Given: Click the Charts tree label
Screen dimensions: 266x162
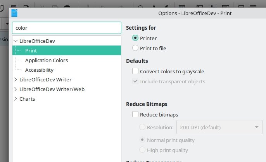Looking at the screenshot, I should pyautogui.click(x=27, y=99).
